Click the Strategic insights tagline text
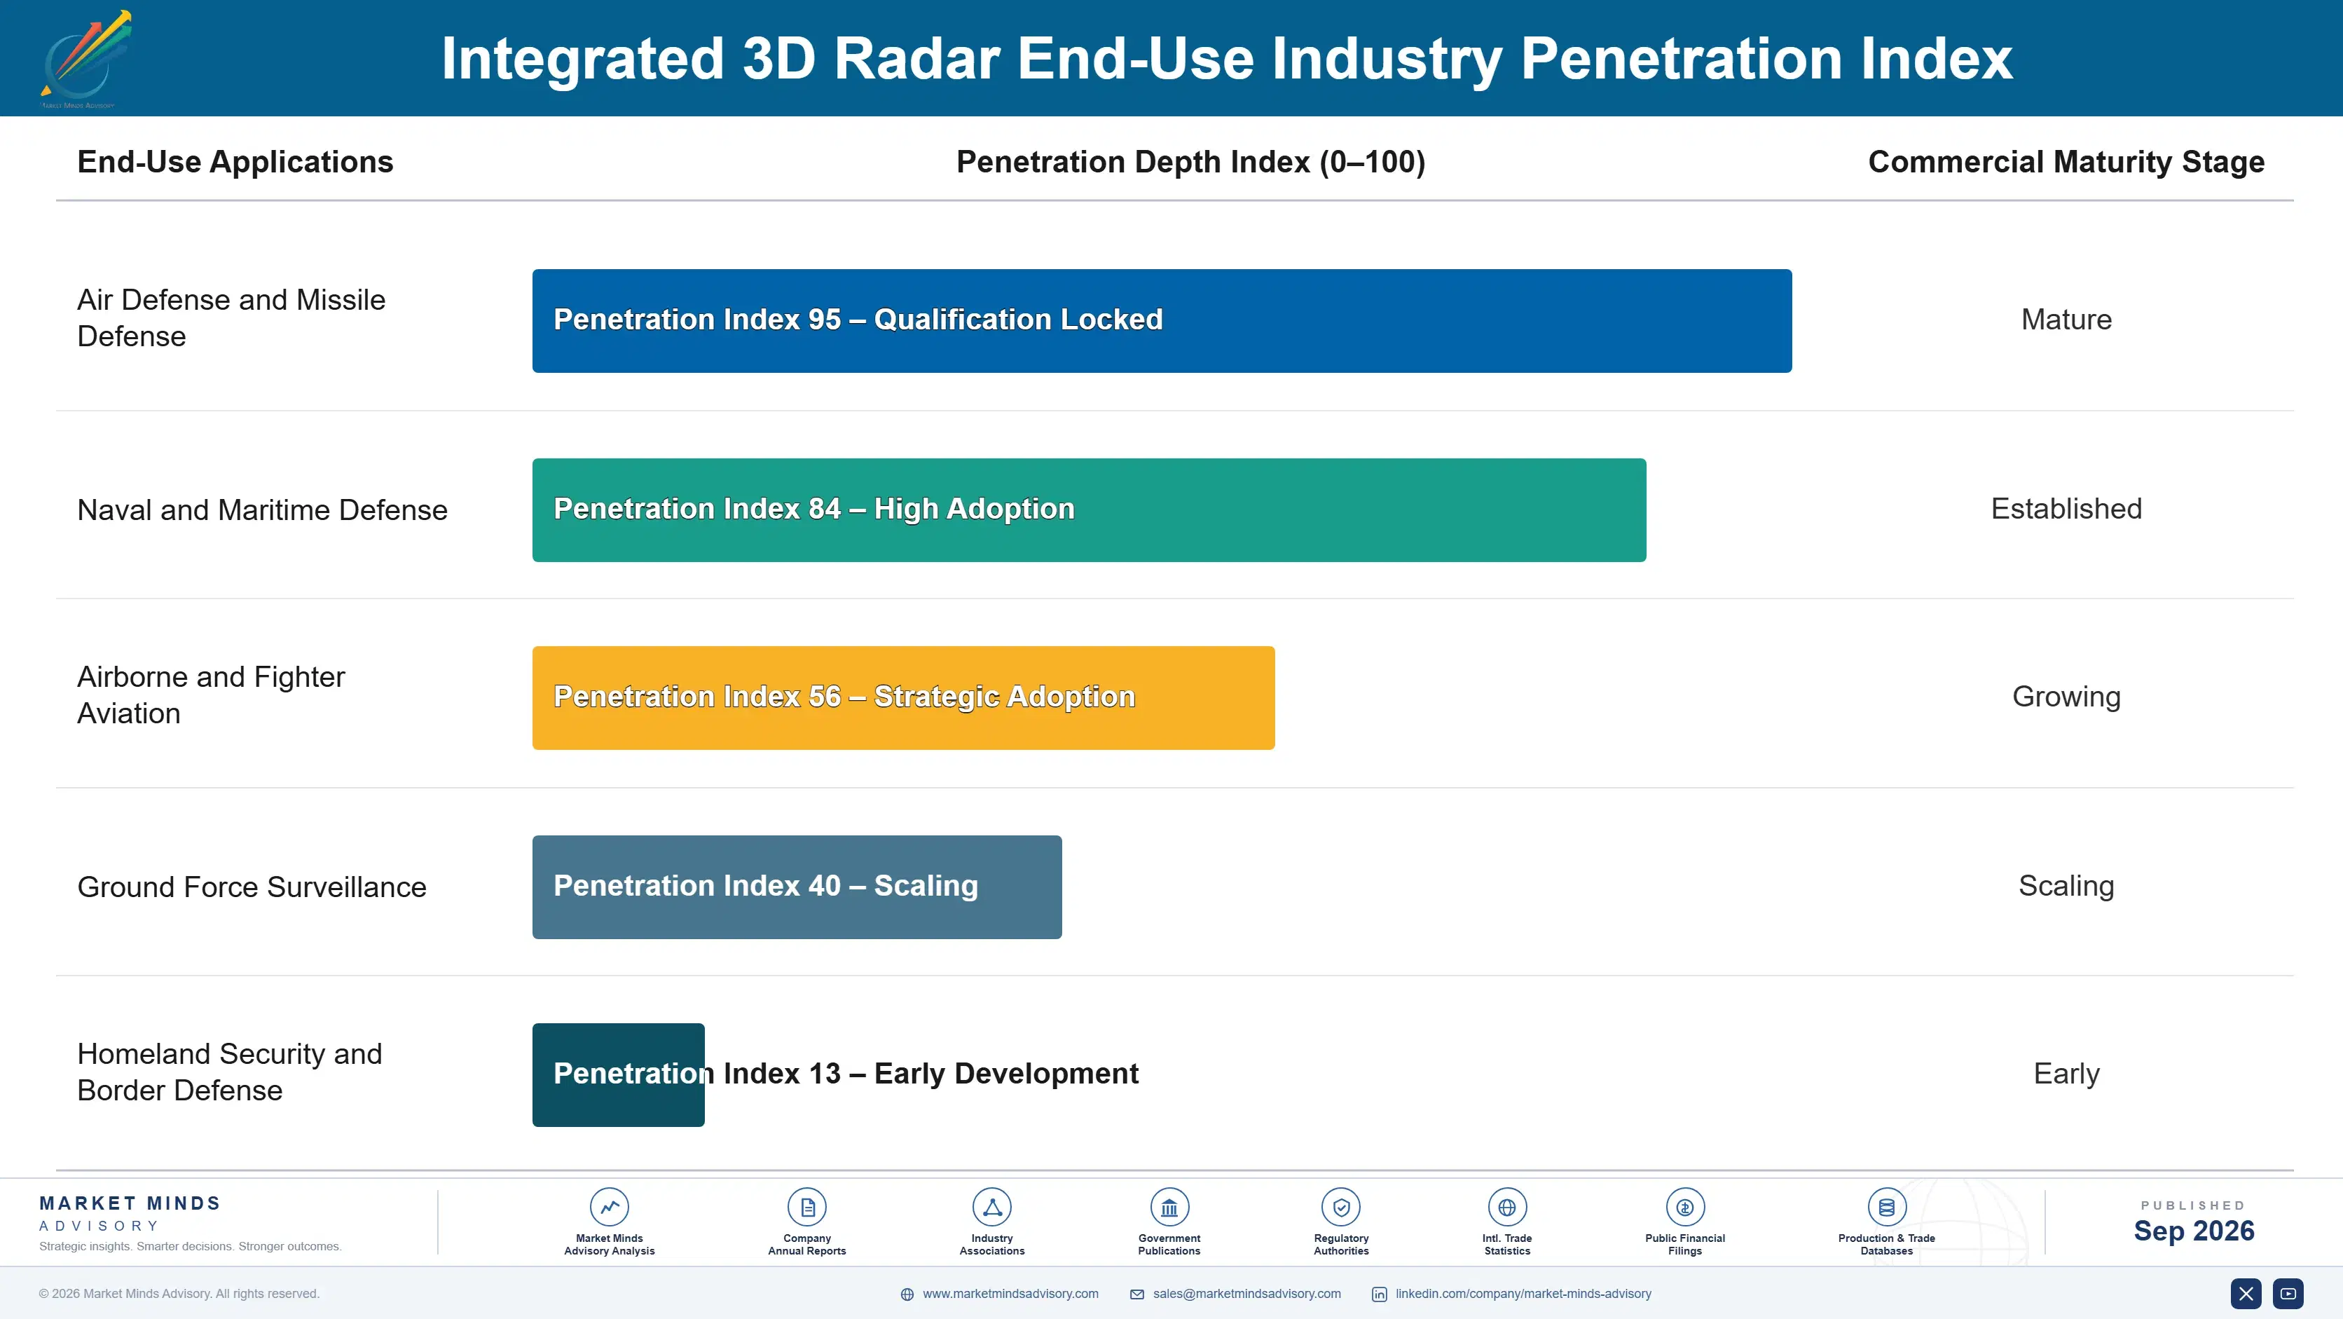2343x1319 pixels. [190, 1246]
